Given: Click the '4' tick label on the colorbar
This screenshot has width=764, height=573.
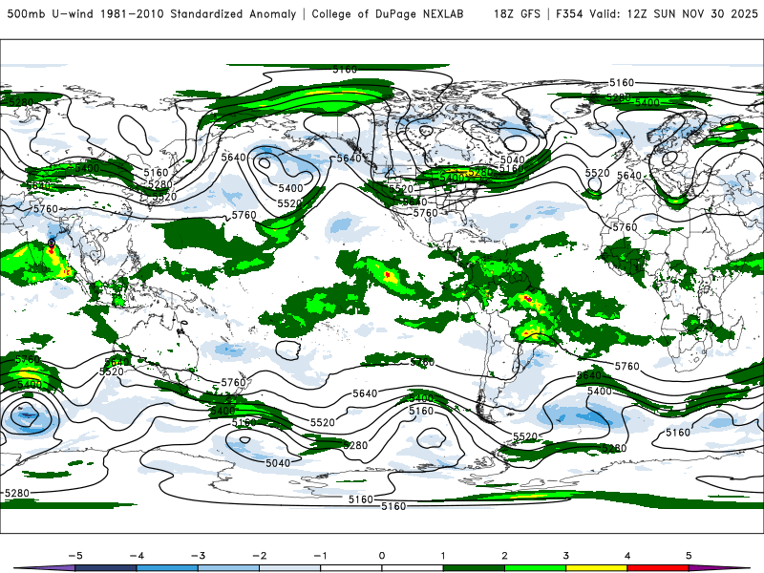Looking at the screenshot, I should click(x=627, y=556).
